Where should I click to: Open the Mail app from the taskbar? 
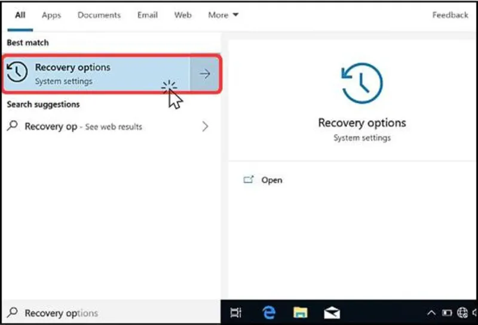(332, 313)
